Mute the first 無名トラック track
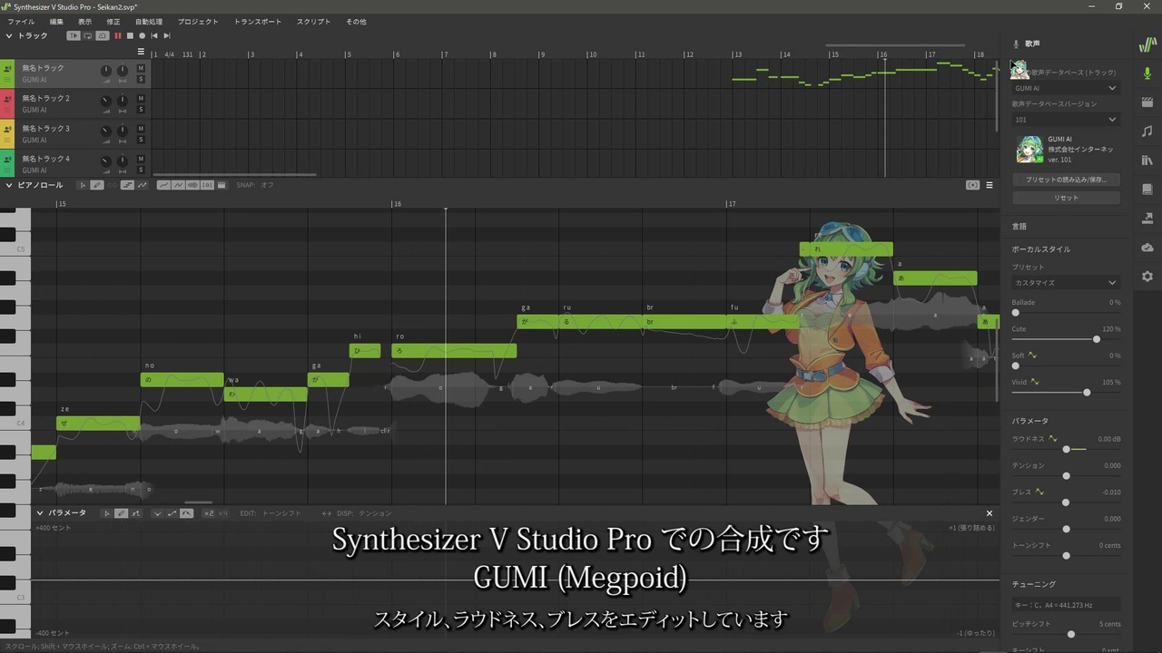1162x653 pixels. (x=141, y=69)
